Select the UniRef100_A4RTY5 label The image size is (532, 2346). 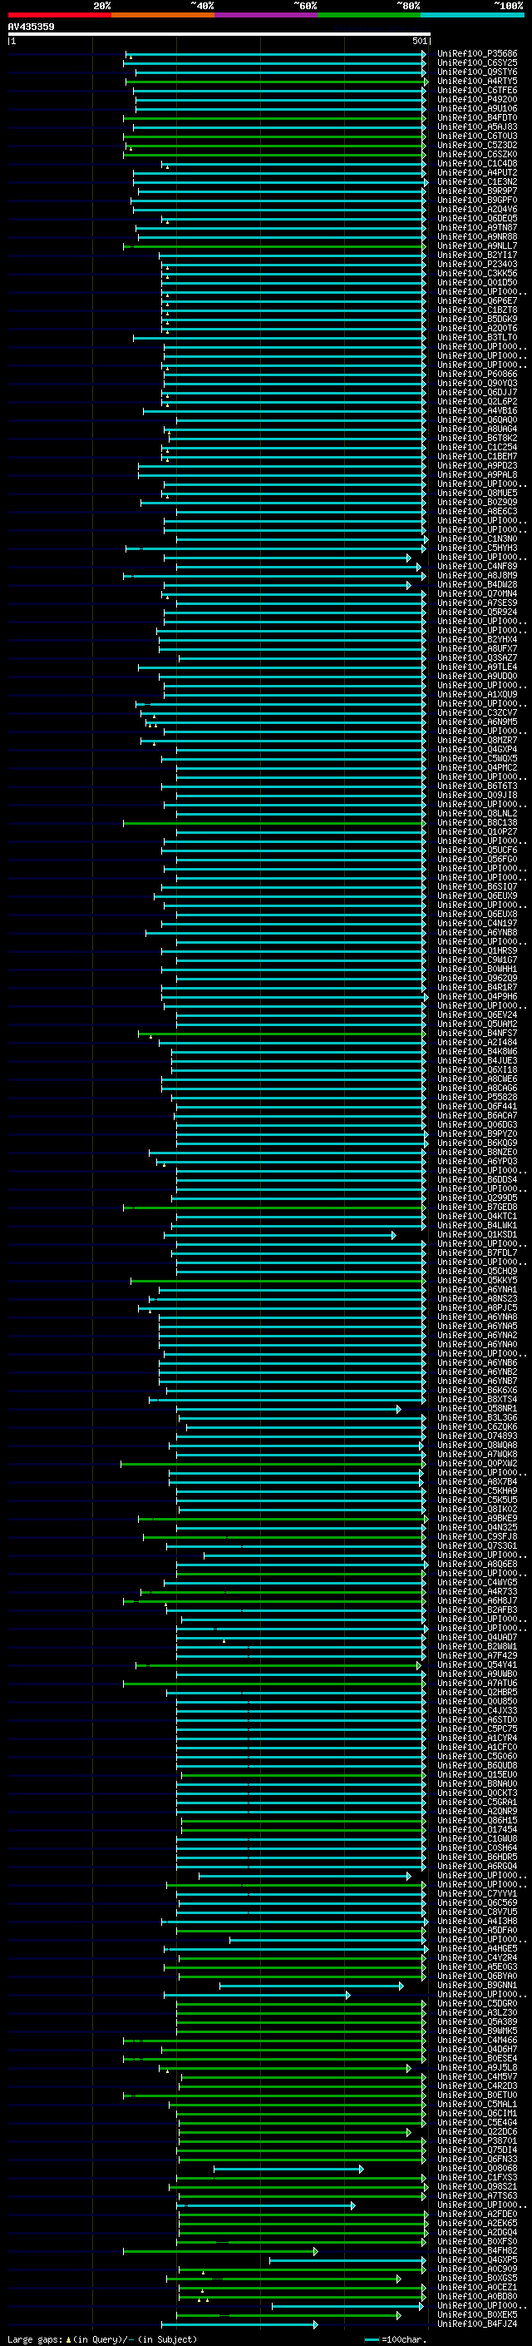tap(477, 81)
